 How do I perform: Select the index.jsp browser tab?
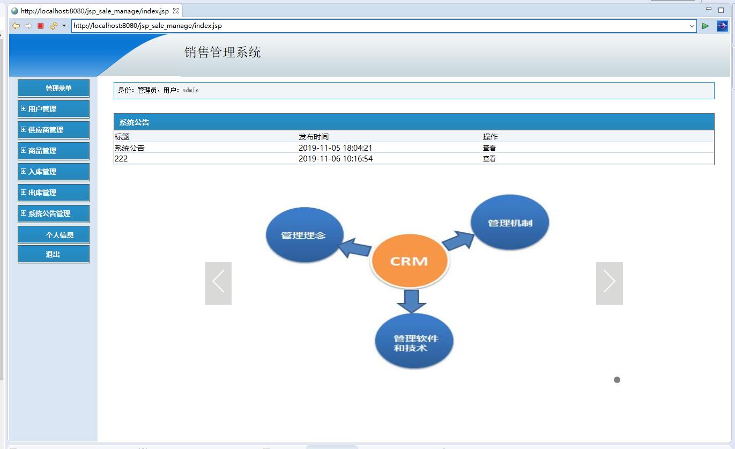coord(91,10)
